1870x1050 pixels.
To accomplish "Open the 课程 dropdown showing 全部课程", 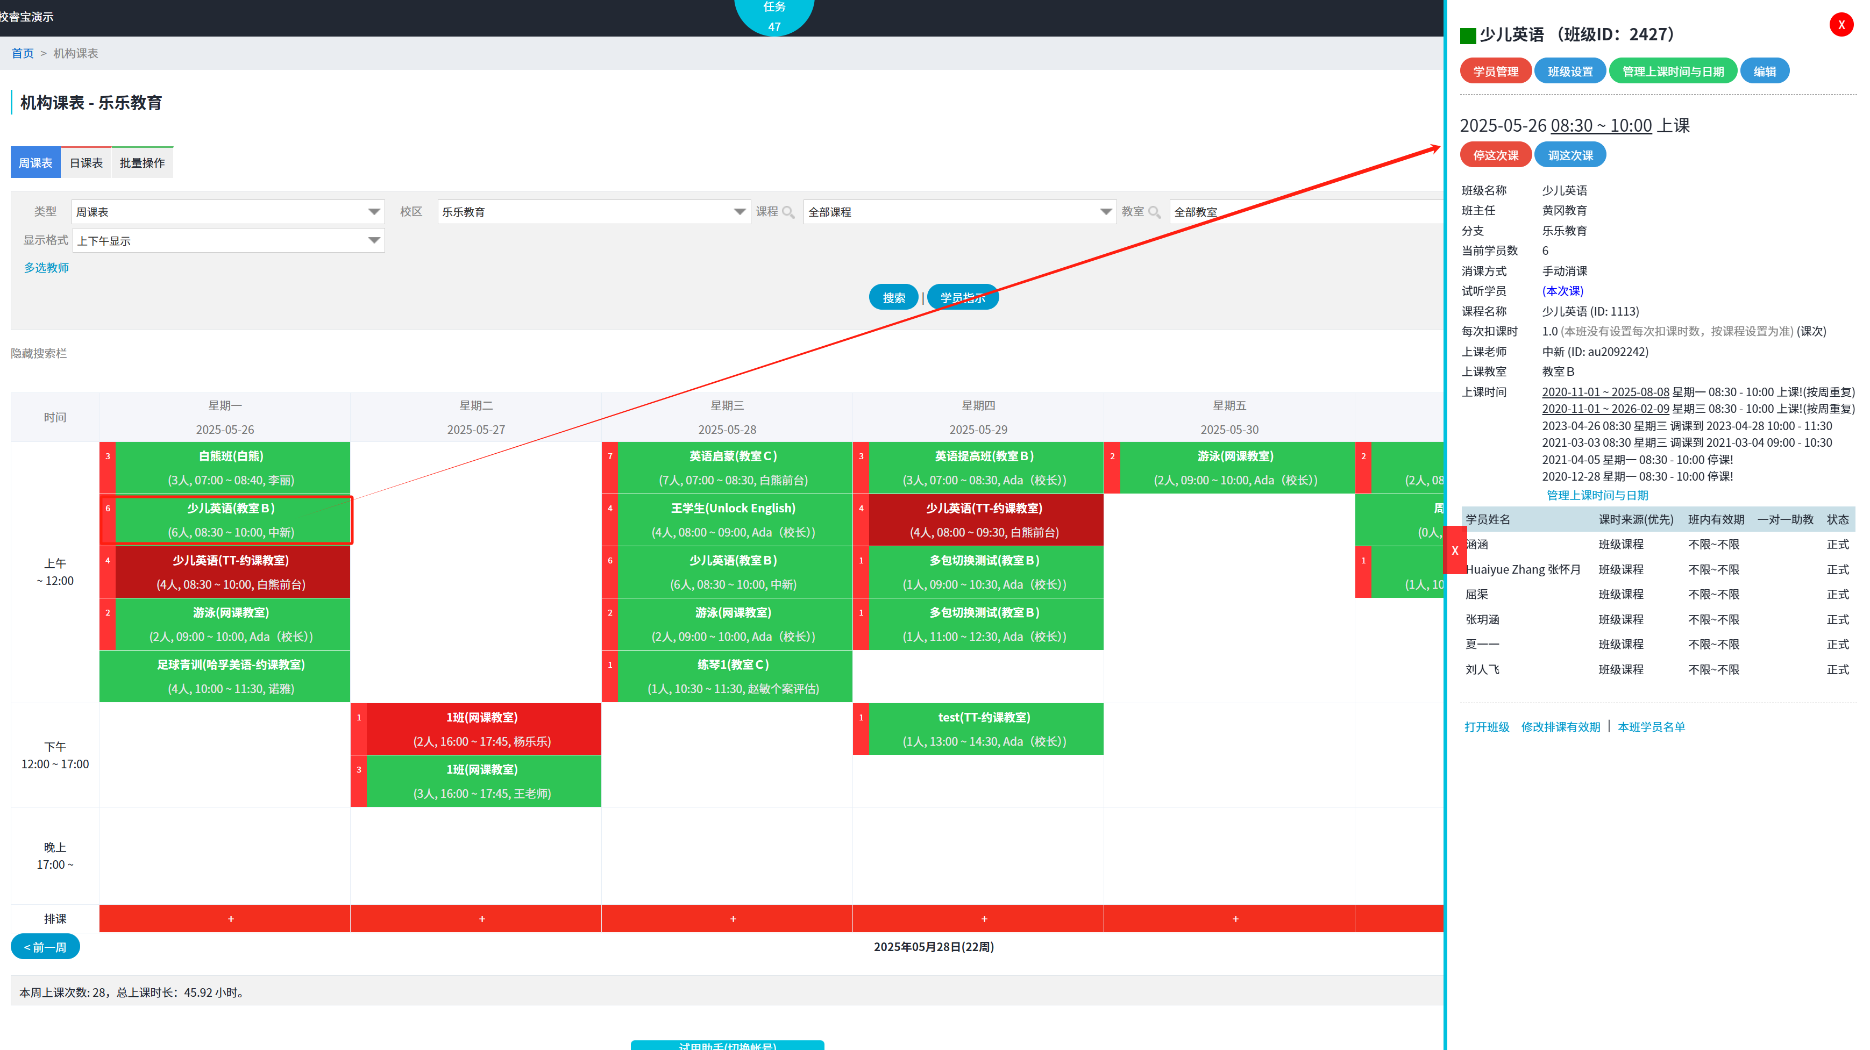I will (x=959, y=212).
